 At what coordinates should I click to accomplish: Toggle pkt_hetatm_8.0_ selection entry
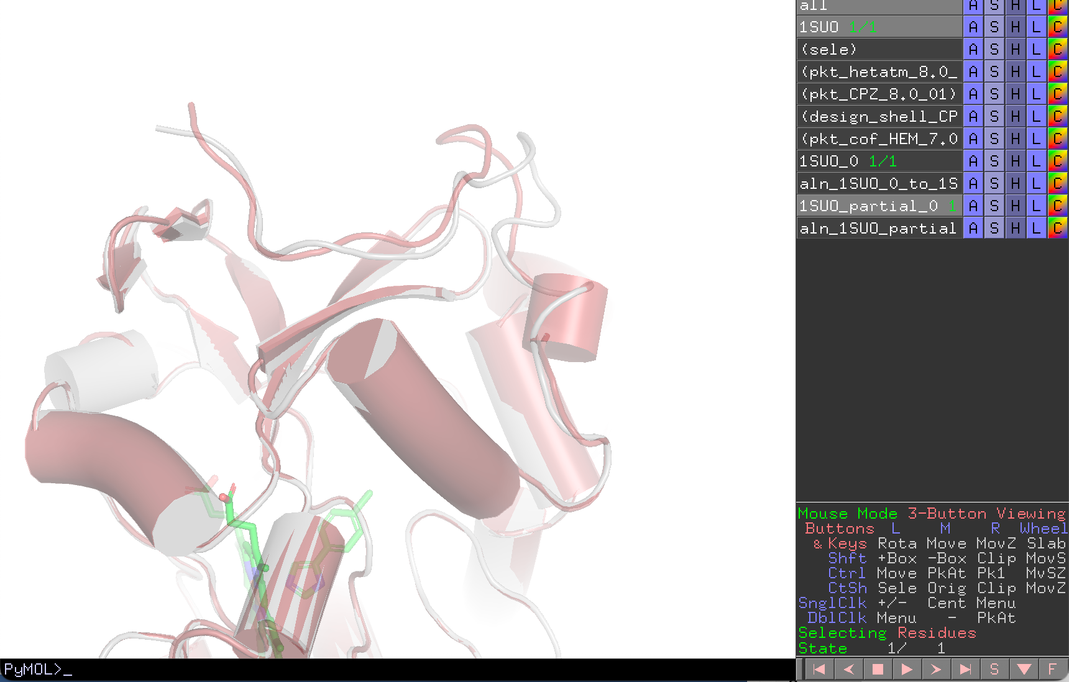tap(879, 71)
